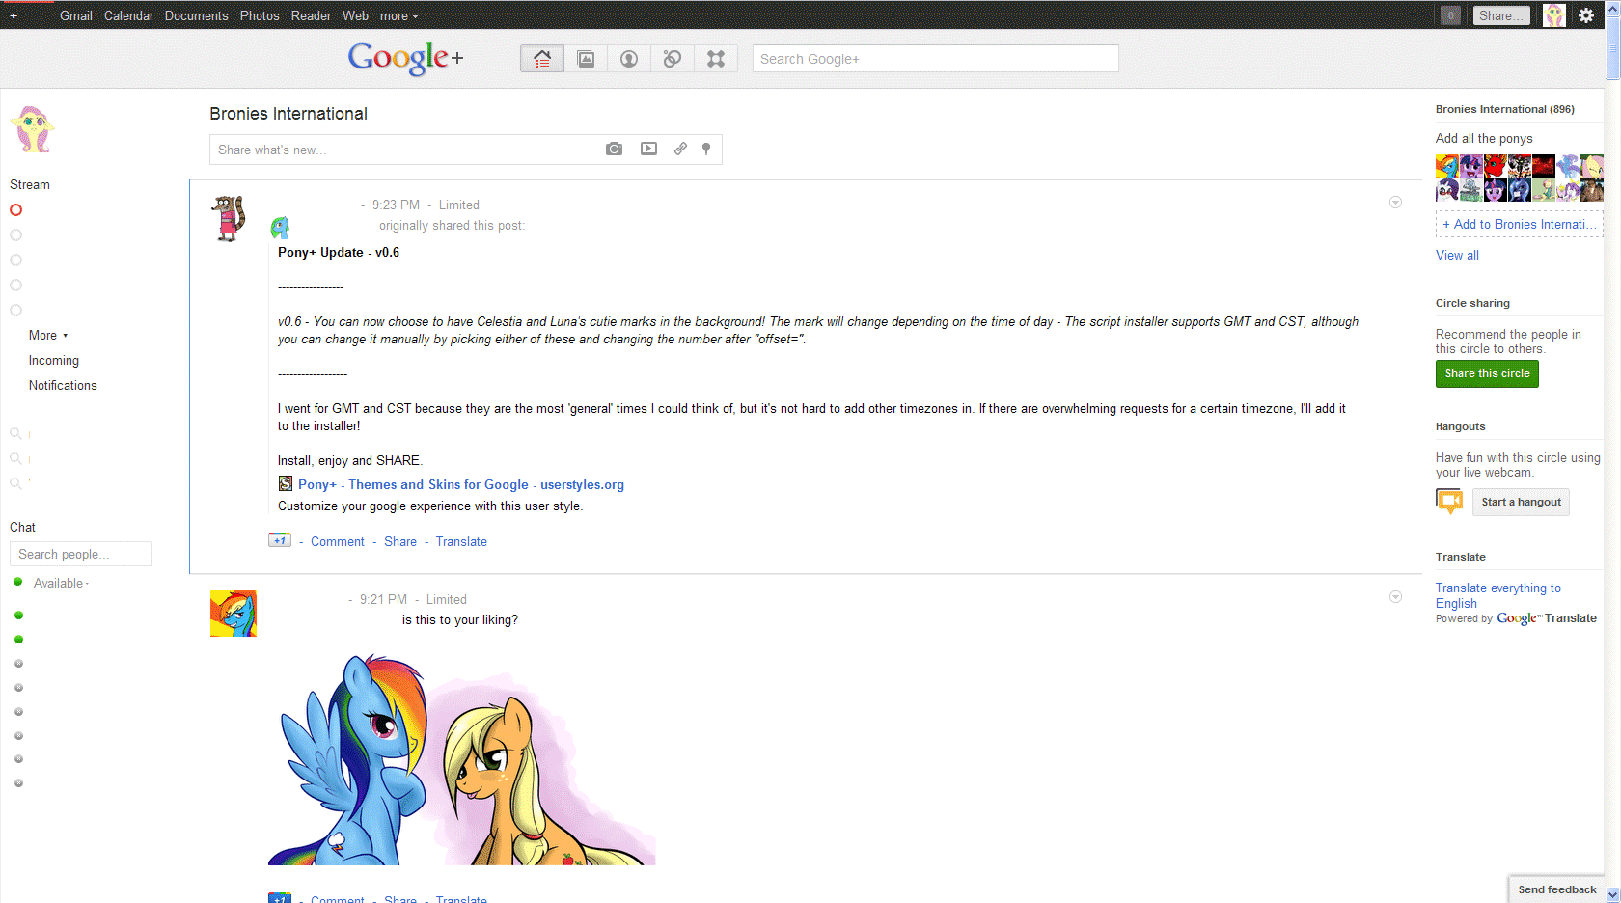
Task: Open options arrow on the 9:21 PM post
Action: coord(1395,596)
